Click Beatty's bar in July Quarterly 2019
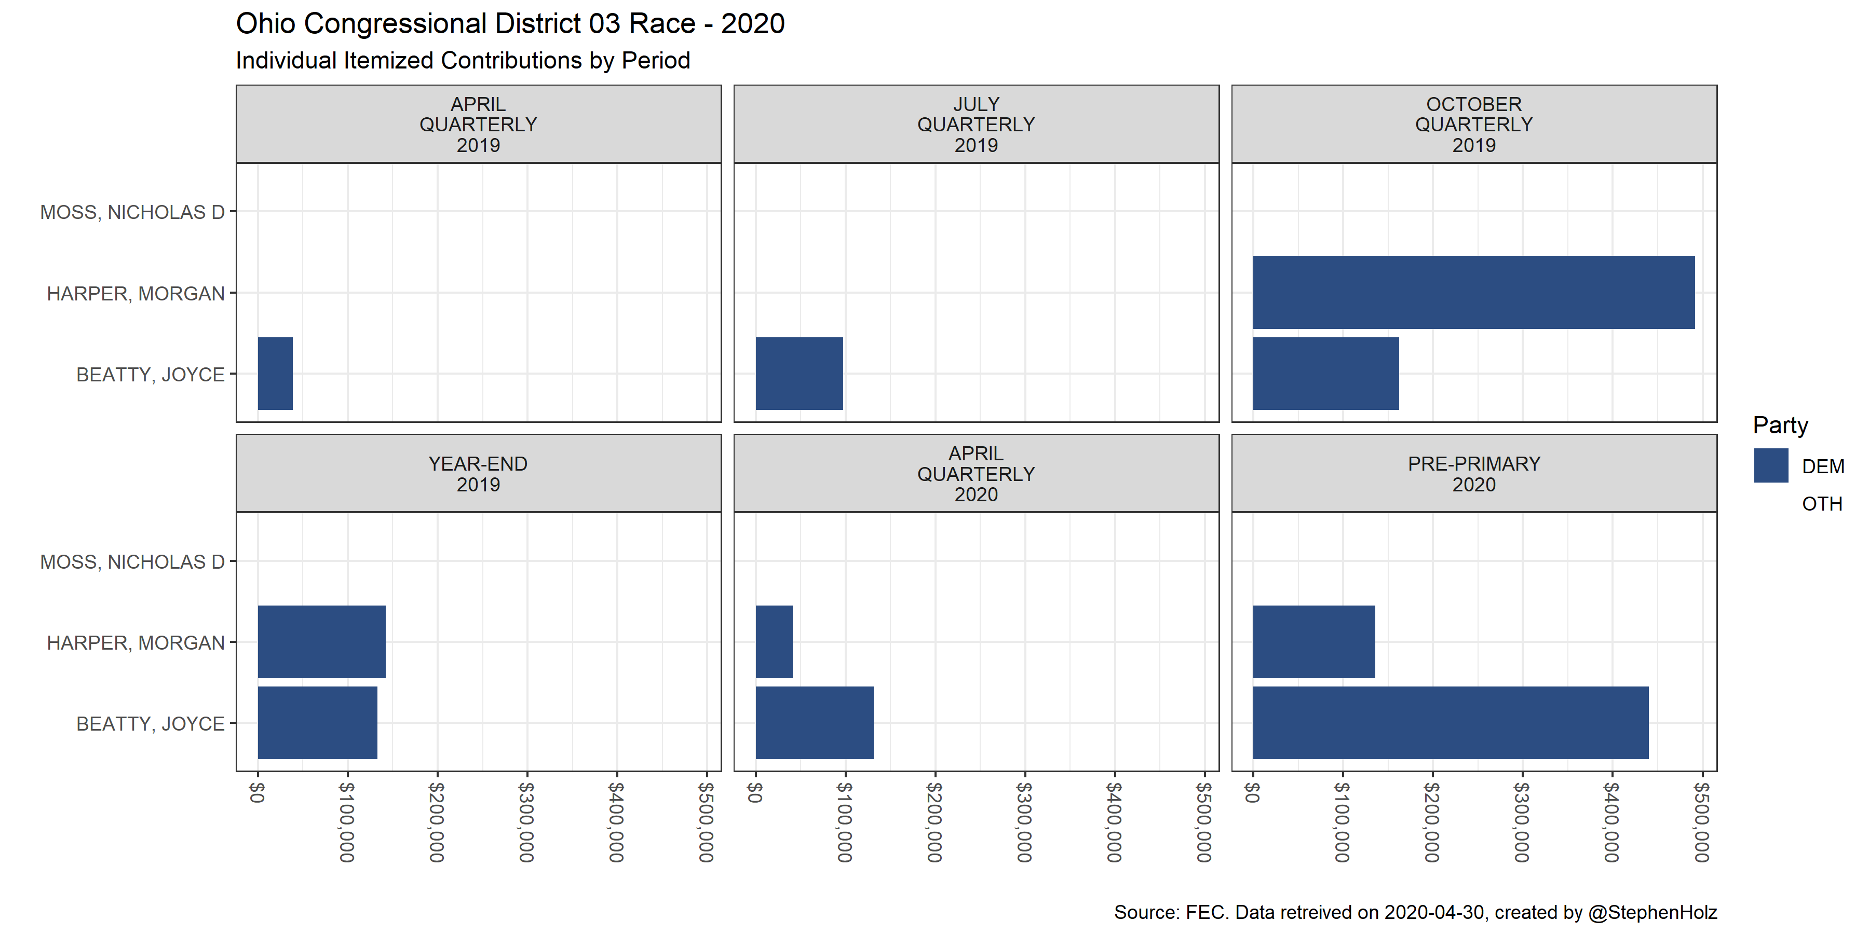This screenshot has width=1869, height=934. [799, 374]
